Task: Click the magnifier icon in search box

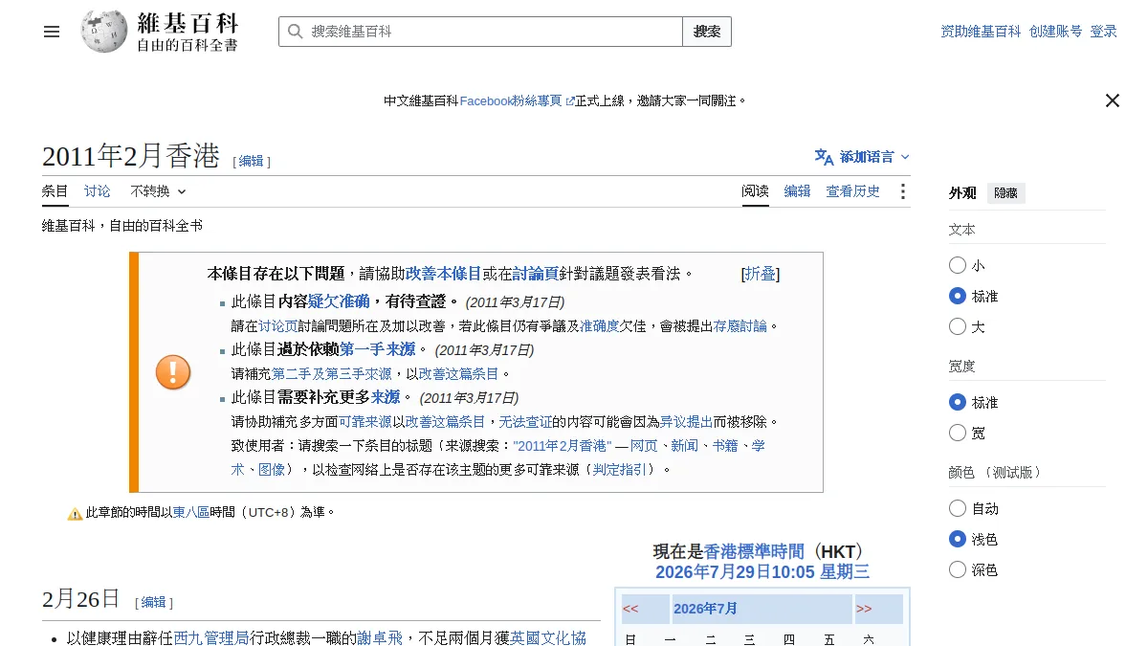Action: coord(296,32)
